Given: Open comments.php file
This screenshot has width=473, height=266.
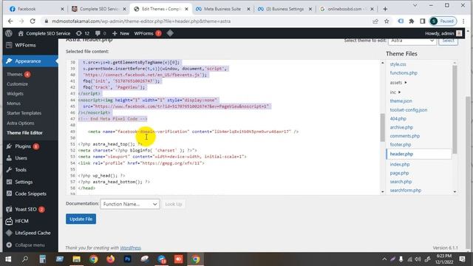Looking at the screenshot, I should (404, 136).
